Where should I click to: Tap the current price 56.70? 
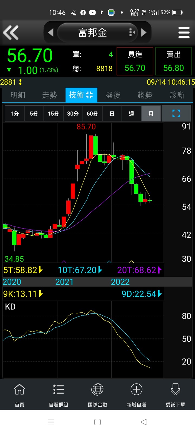[x=30, y=56]
